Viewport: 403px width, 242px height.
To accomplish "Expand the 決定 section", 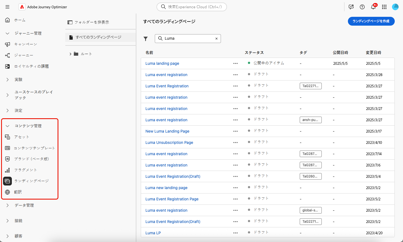I will coord(7,111).
